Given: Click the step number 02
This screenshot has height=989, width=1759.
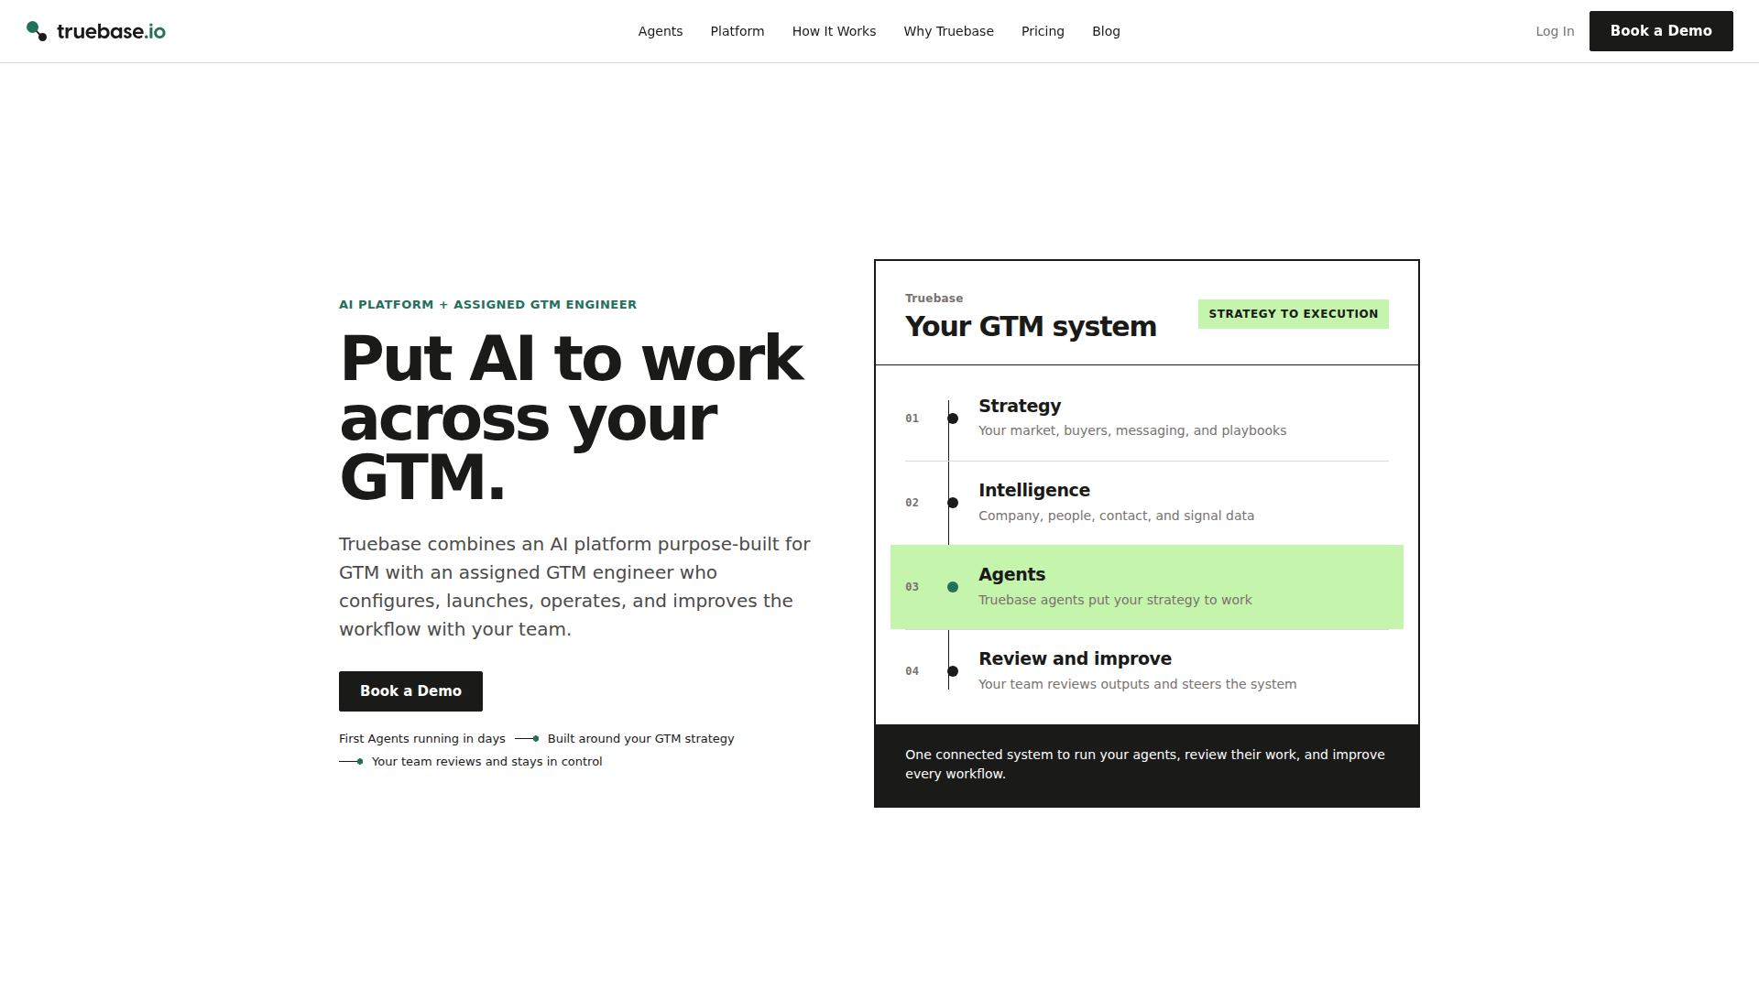Looking at the screenshot, I should (912, 503).
